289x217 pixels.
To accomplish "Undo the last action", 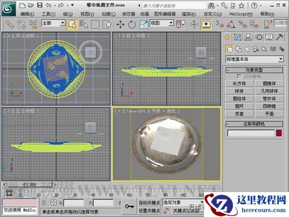I will 49,5.
